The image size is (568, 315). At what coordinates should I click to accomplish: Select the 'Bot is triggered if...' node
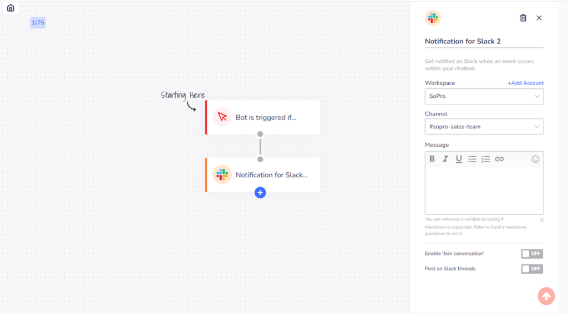pos(263,117)
